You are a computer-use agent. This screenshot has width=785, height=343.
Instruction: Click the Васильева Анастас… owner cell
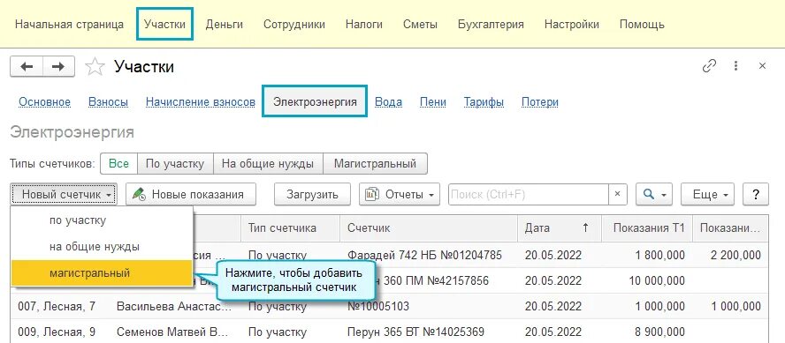tap(175, 306)
